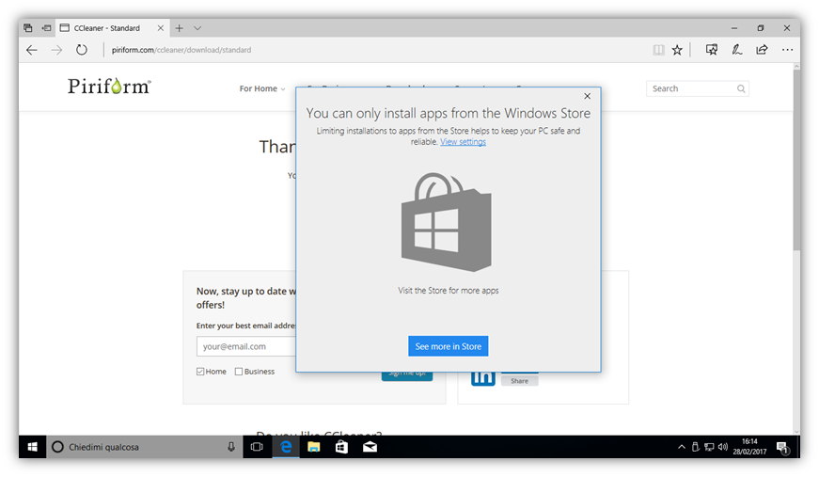Open the Edge more options menu
Screen dimensions: 819x477
[x=787, y=50]
